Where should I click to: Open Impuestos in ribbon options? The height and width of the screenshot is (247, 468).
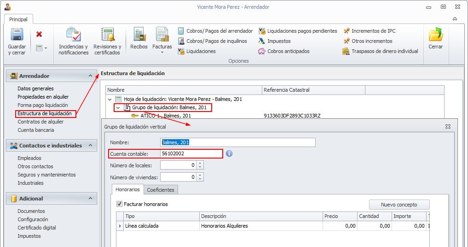[x=275, y=41]
